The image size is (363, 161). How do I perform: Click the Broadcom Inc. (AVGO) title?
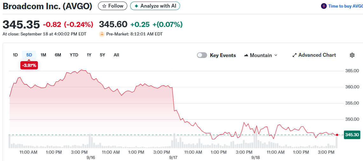47,6
